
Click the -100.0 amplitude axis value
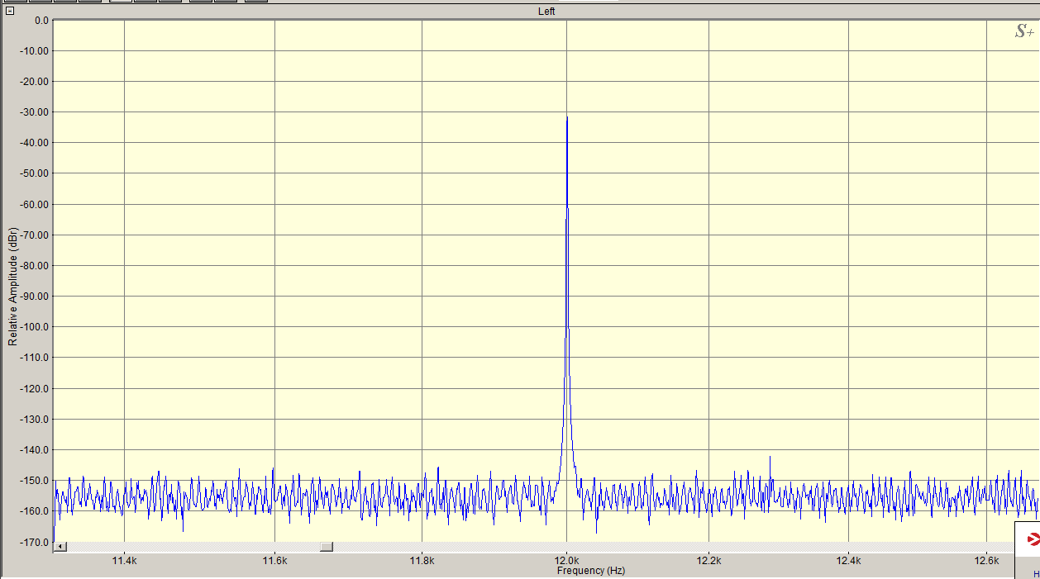click(36, 327)
